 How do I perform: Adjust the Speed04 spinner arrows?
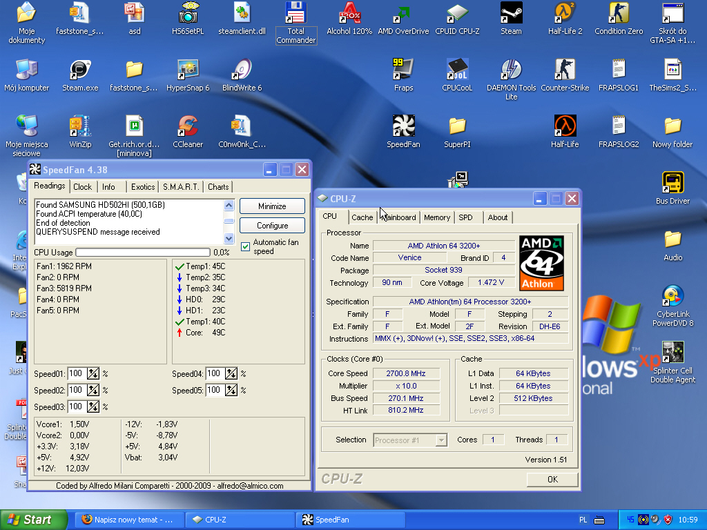coord(231,374)
